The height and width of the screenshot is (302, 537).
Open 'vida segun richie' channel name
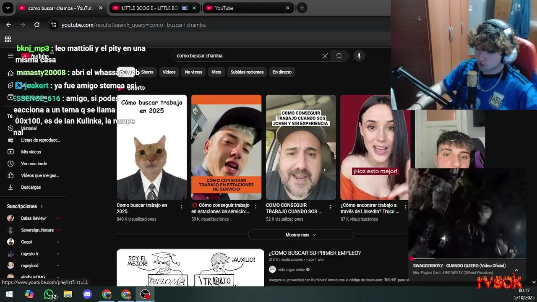coord(291,270)
